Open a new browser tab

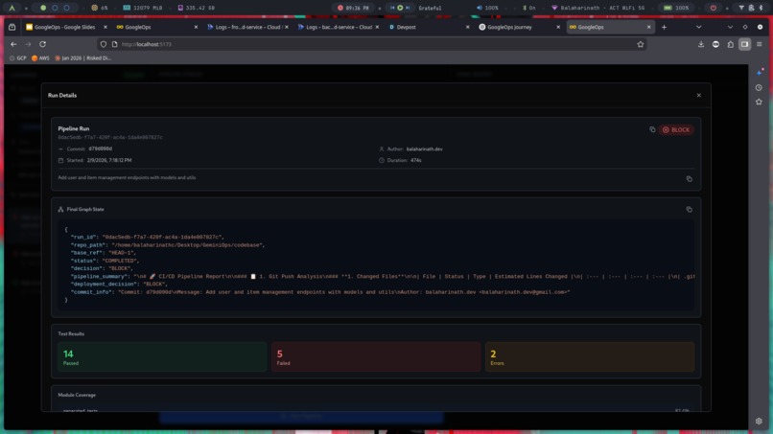point(664,27)
